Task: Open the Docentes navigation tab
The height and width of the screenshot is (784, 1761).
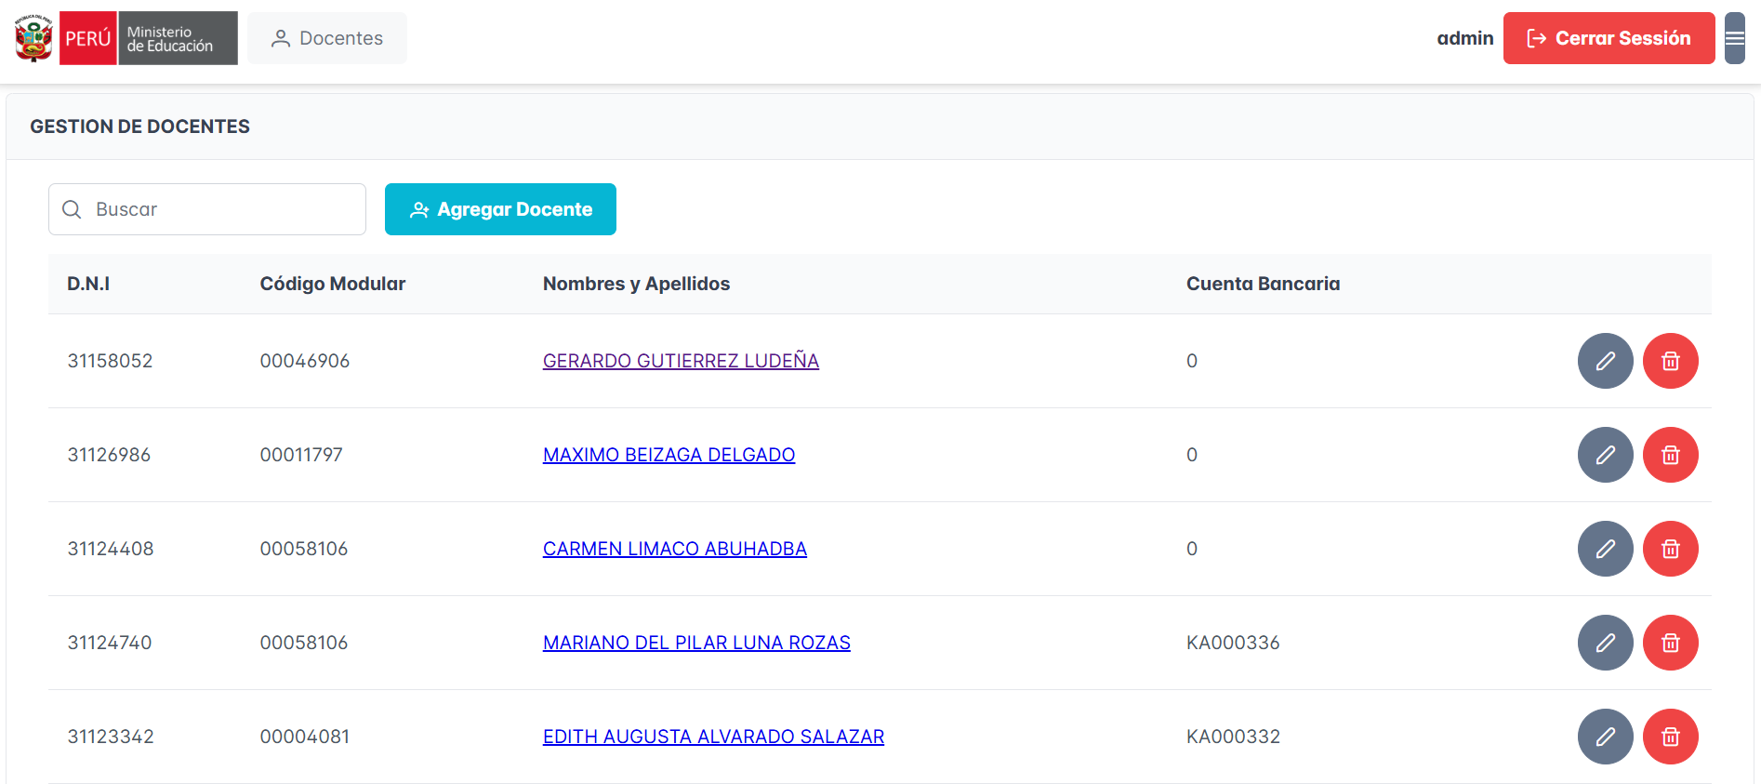Action: (x=327, y=38)
